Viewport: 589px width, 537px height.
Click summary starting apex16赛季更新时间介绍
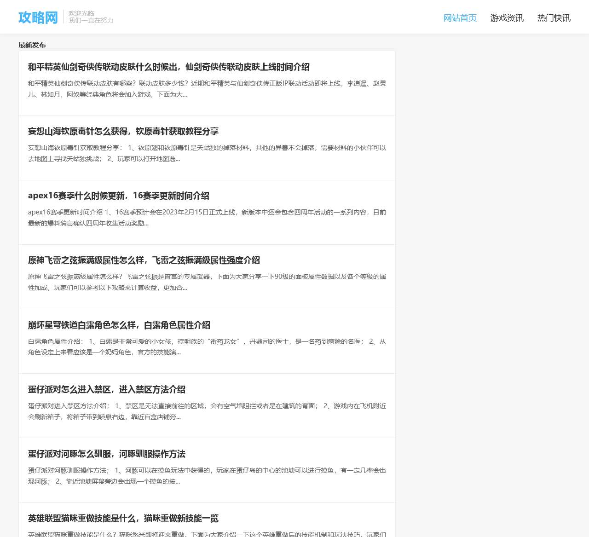(207, 218)
